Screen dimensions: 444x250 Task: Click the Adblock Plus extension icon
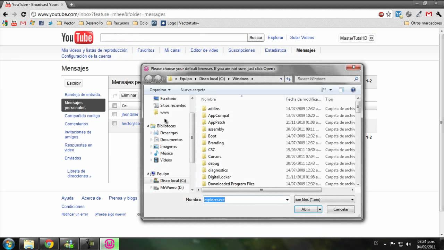point(381,14)
